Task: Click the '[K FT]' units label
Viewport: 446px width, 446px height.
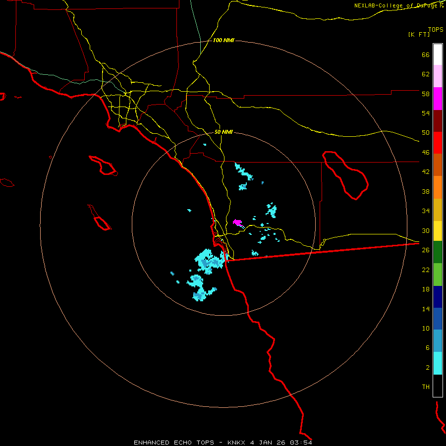Action: point(419,34)
